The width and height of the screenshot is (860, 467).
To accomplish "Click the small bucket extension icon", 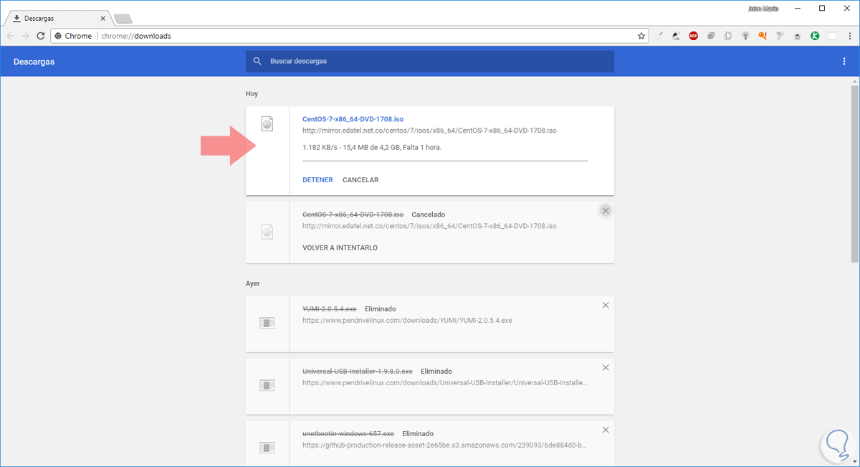I will point(798,35).
